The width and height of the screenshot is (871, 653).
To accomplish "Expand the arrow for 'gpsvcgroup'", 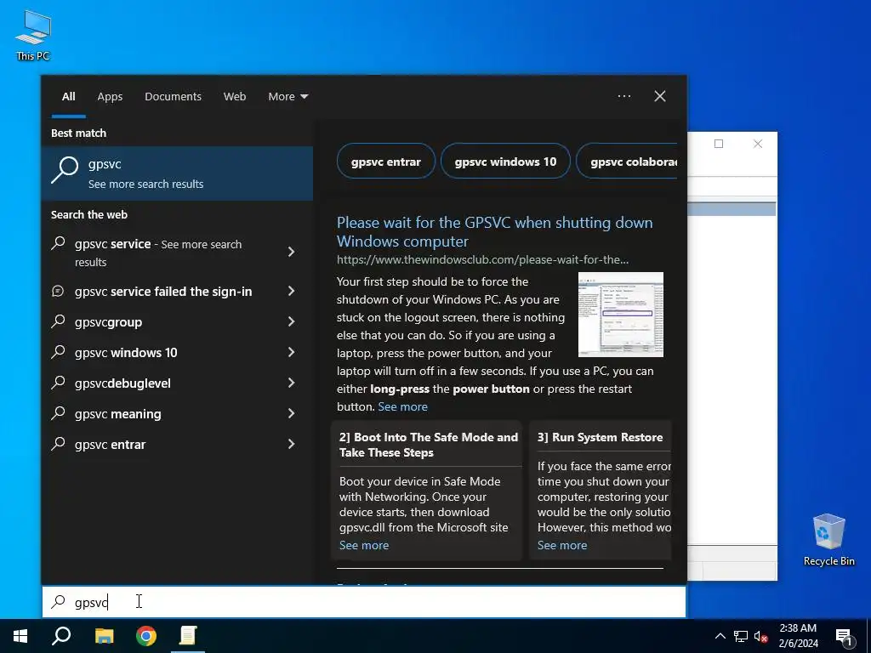I will [x=292, y=321].
